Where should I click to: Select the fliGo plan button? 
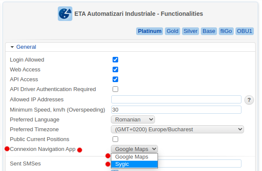pos(226,31)
